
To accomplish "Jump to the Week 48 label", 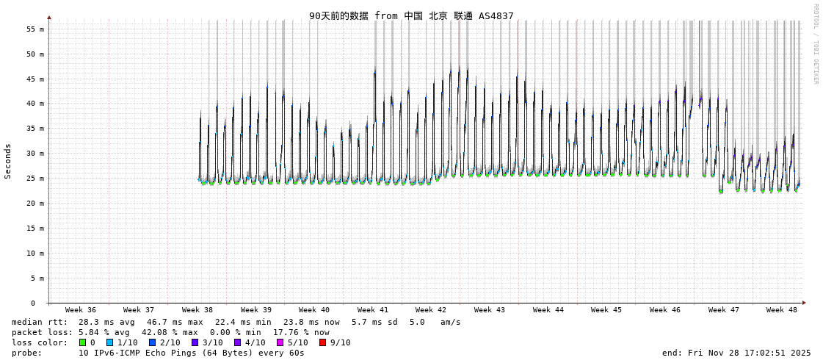I will click(782, 310).
